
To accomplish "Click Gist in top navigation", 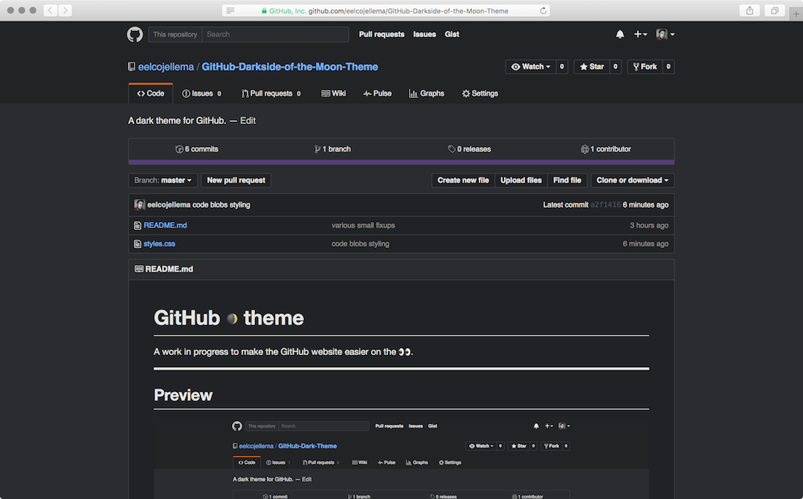I will (x=452, y=34).
